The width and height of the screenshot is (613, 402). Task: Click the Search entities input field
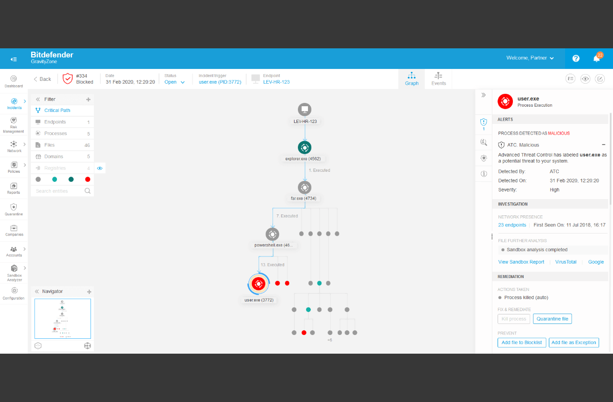(x=62, y=191)
